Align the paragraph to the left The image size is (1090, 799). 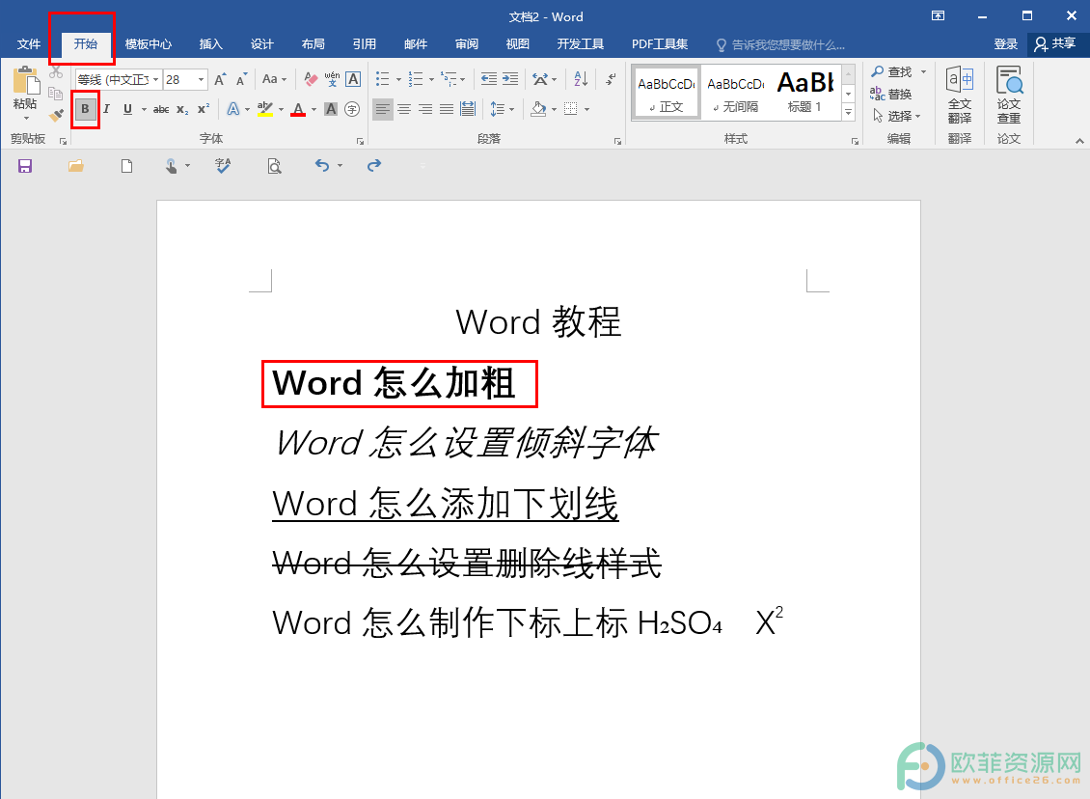click(382, 109)
